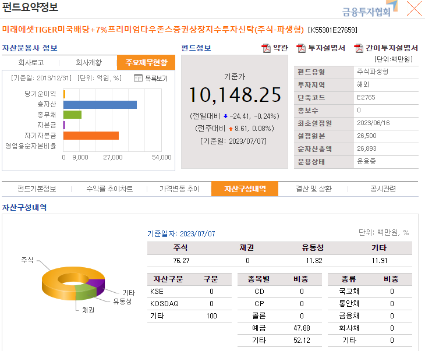425x351 pixels.
Task: Click the fund name title in orange
Action: tap(153, 30)
